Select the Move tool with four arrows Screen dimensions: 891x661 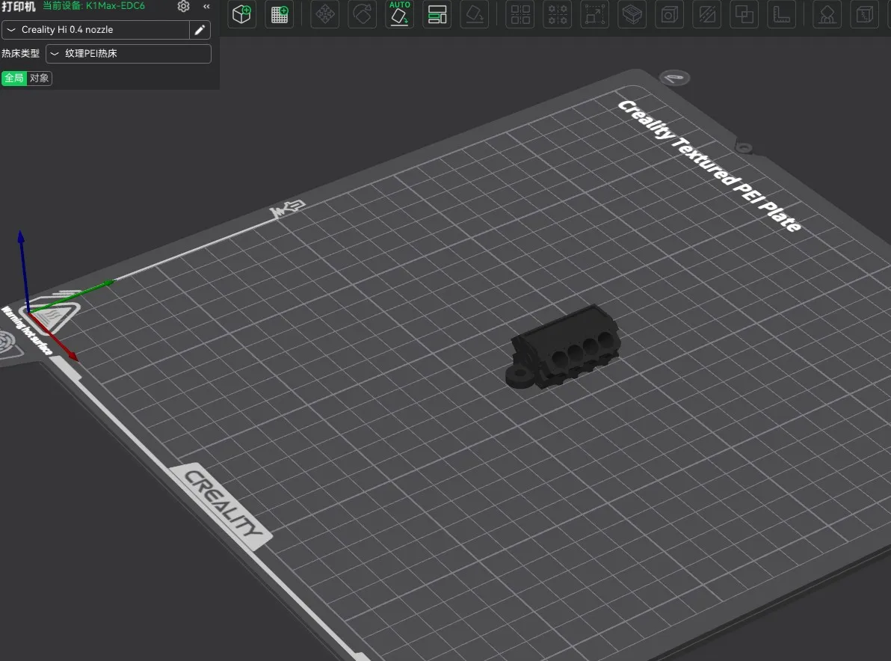pos(325,14)
